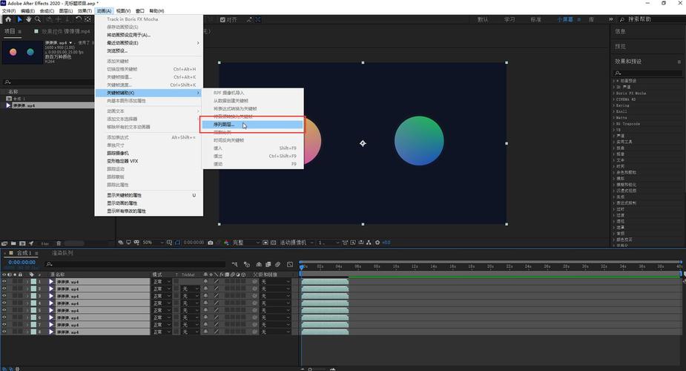Hide layer 7 using its eye icon
The image size is (686, 371).
pyautogui.click(x=4, y=325)
